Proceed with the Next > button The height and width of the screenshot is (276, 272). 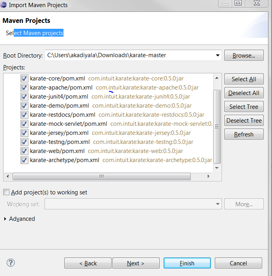pyautogui.click(x=136, y=263)
